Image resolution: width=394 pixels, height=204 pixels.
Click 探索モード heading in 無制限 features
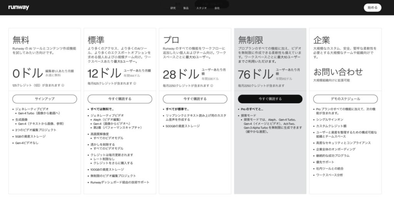click(x=249, y=116)
